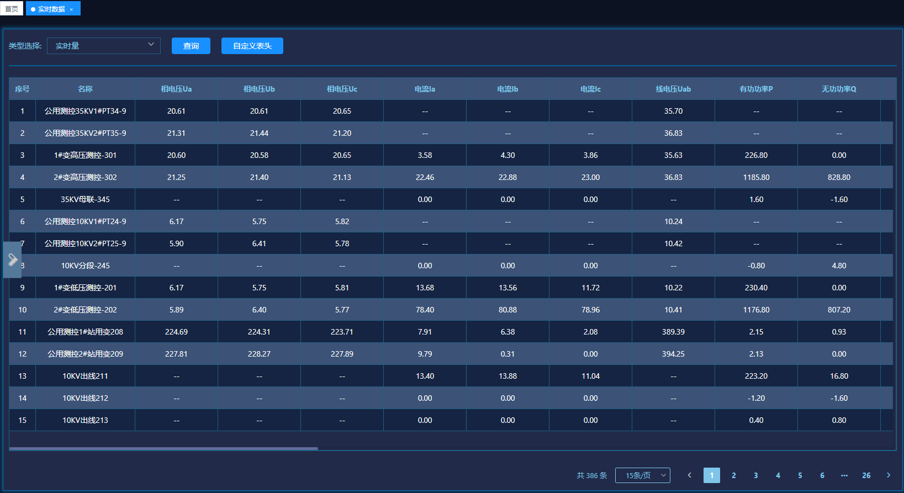904x493 pixels.
Task: Click the 自定义表头 button
Action: (x=252, y=46)
